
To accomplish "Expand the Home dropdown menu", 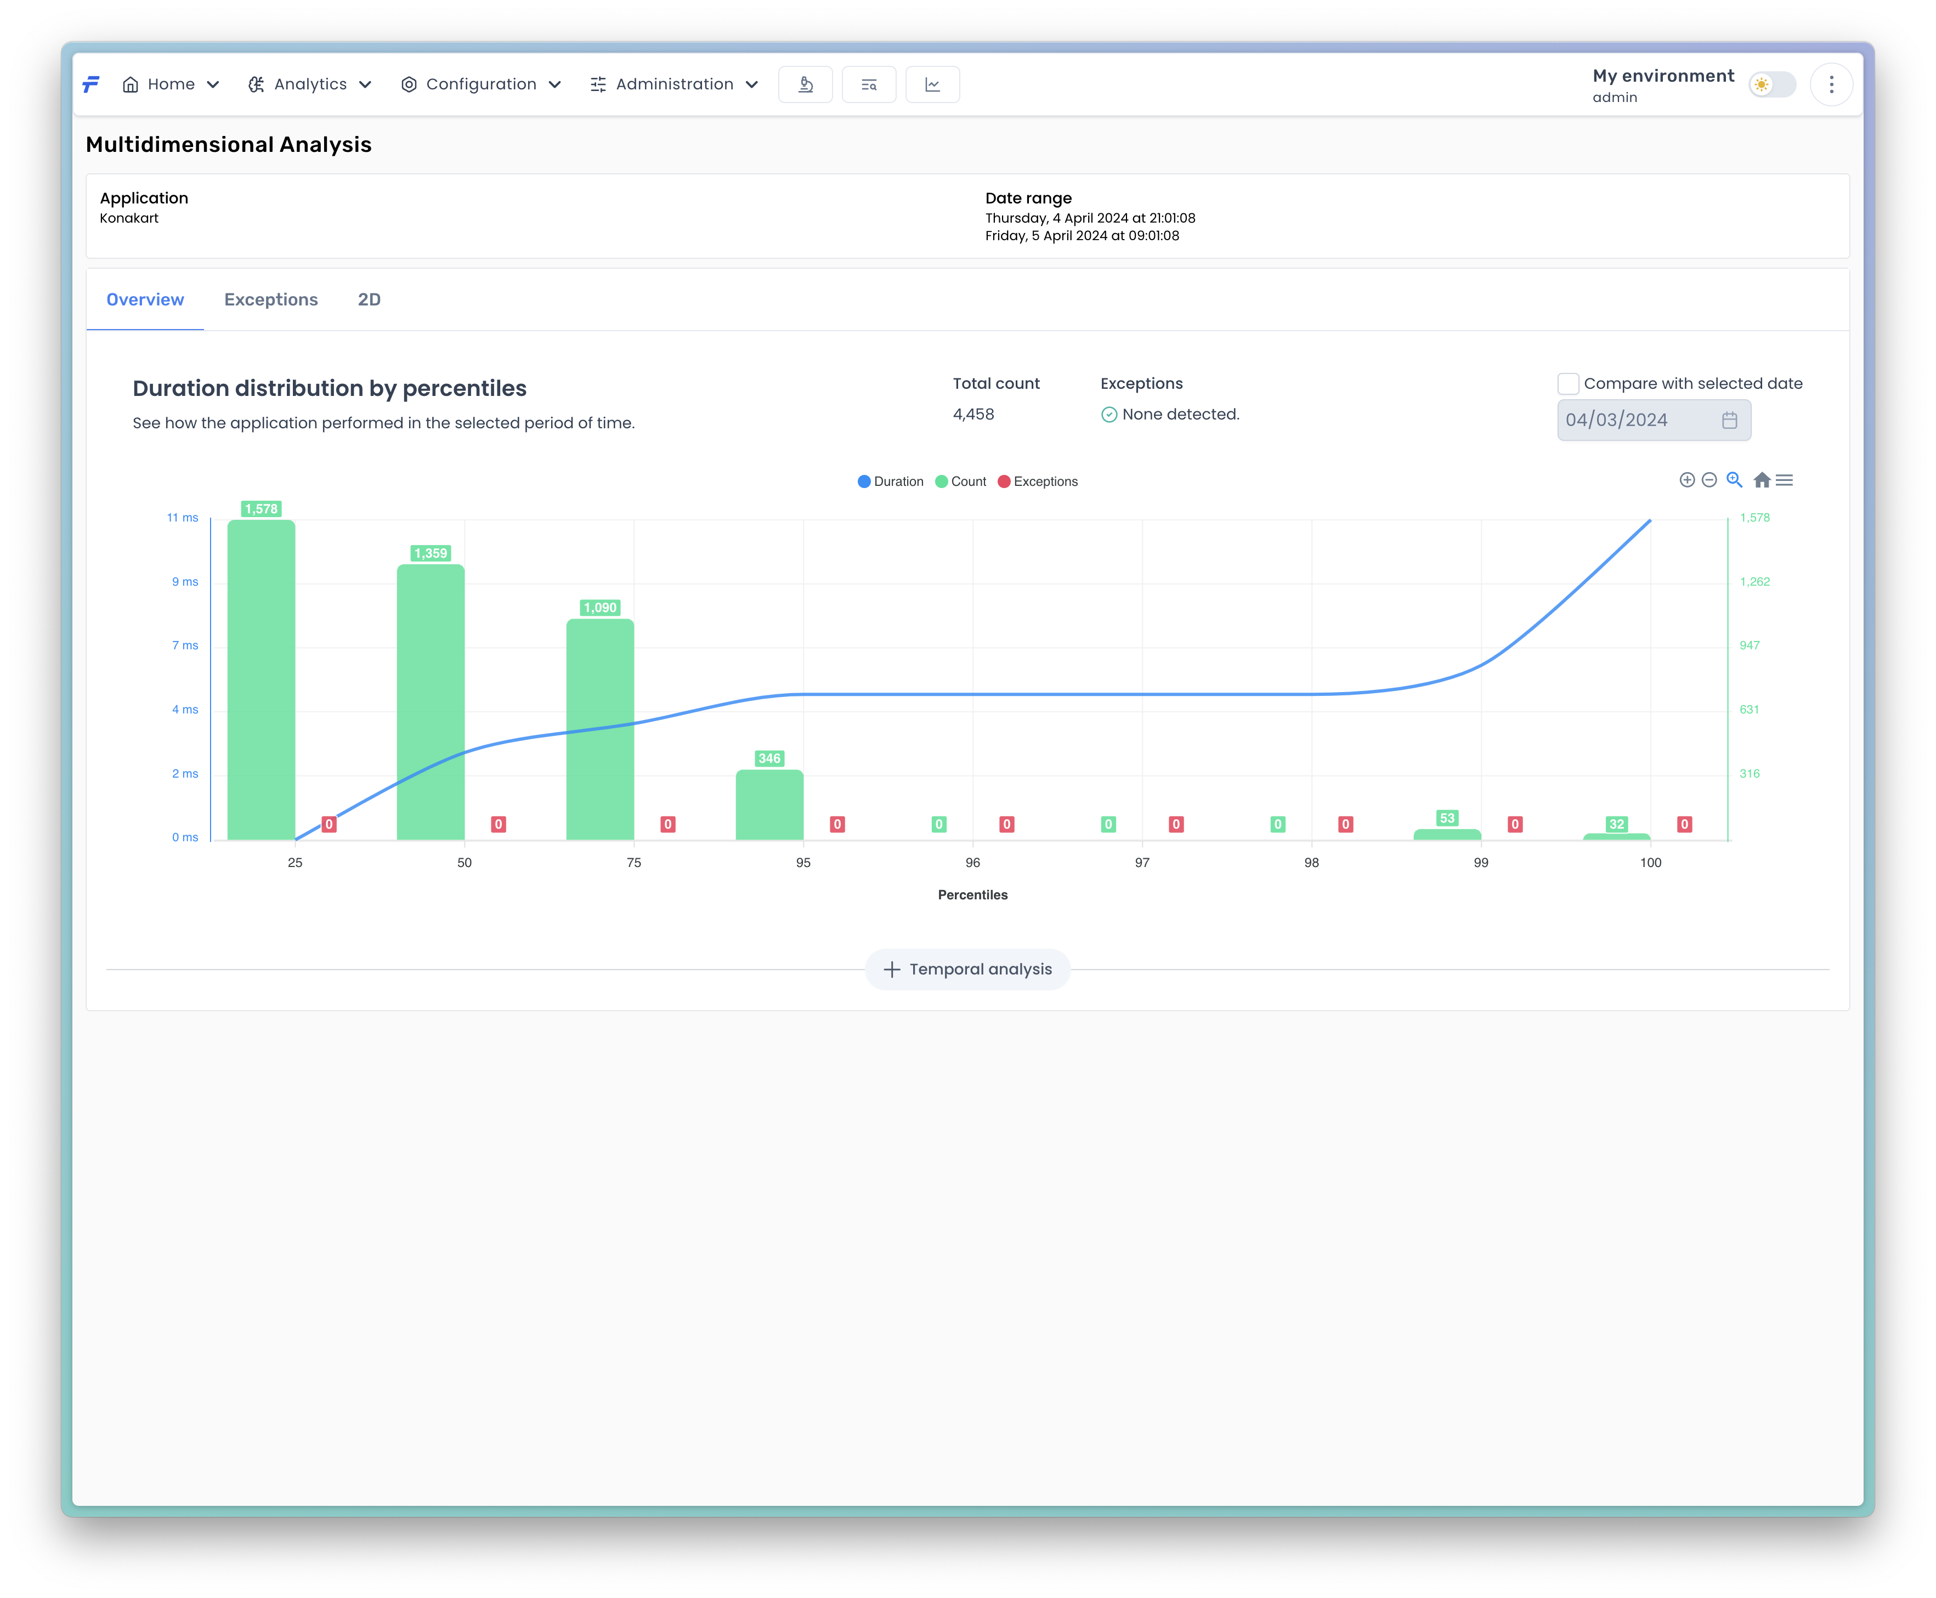I will [x=171, y=84].
